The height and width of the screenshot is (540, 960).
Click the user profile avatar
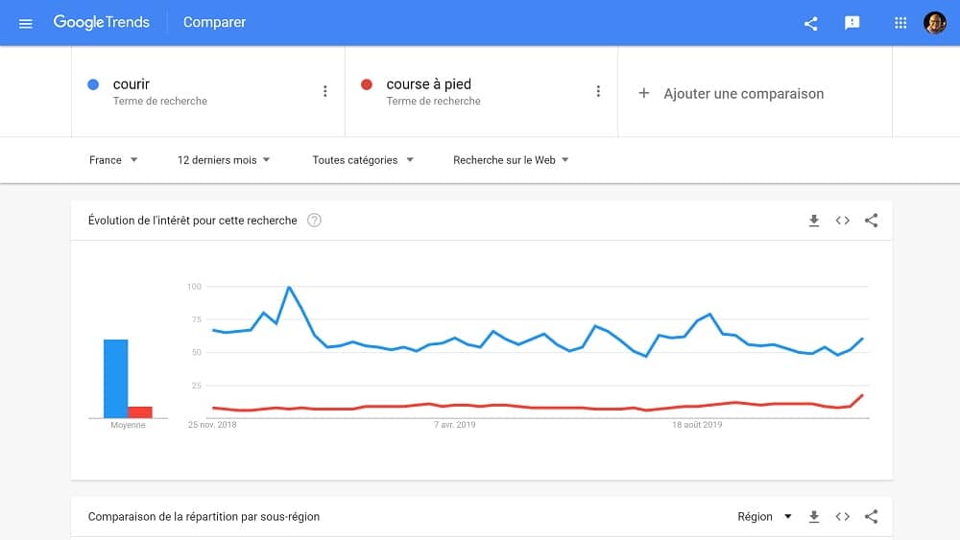click(x=935, y=23)
